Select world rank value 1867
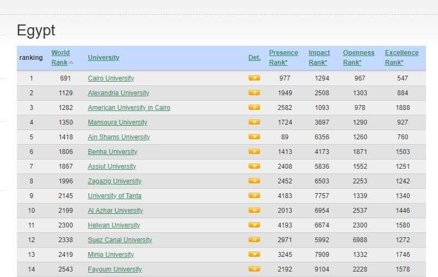This screenshot has width=438, height=277. (x=66, y=167)
